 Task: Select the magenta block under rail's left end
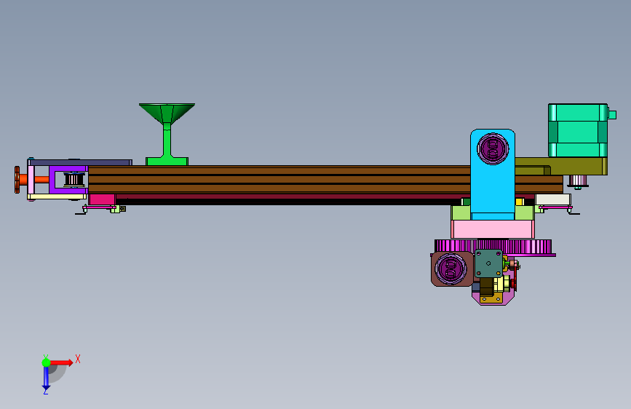point(102,199)
